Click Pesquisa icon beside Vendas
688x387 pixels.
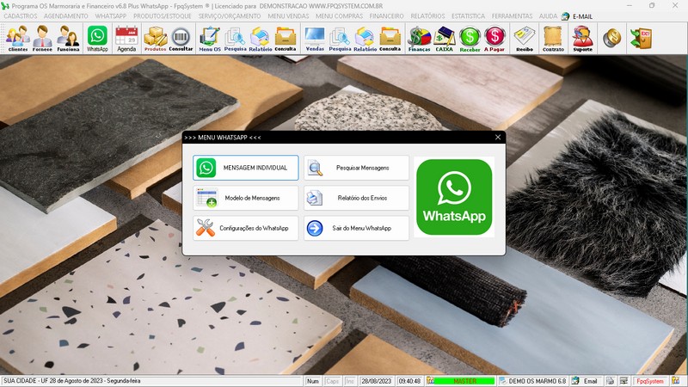(x=340, y=39)
